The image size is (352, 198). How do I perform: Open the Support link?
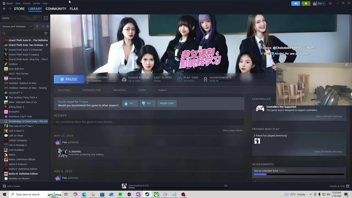162,90
